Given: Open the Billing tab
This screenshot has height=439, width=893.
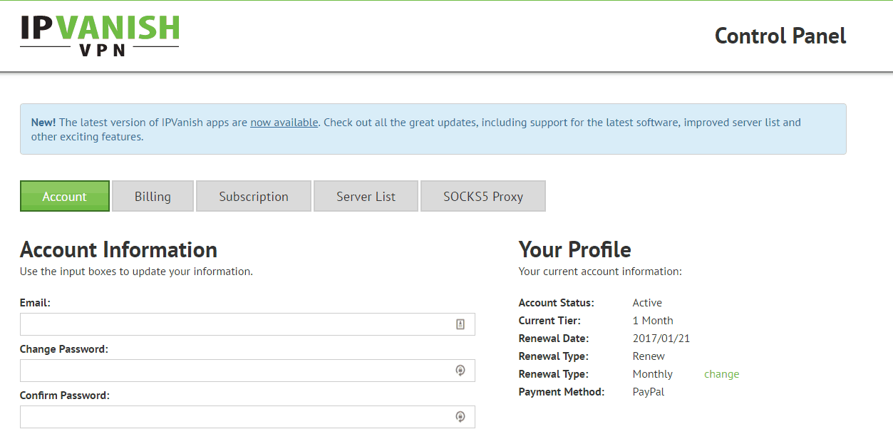Looking at the screenshot, I should pos(153,196).
